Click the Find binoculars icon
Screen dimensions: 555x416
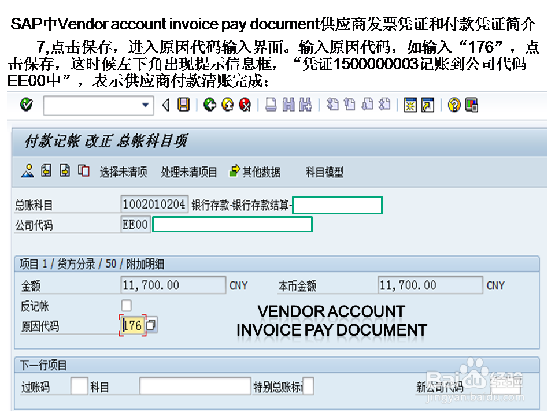[x=288, y=105]
